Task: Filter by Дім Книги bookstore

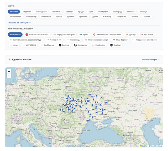Action: tap(147, 35)
